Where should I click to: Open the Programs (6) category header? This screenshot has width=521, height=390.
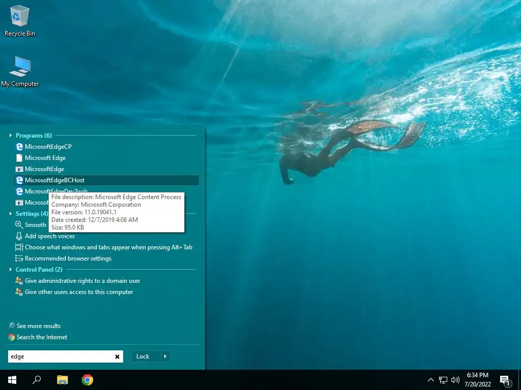tap(34, 135)
